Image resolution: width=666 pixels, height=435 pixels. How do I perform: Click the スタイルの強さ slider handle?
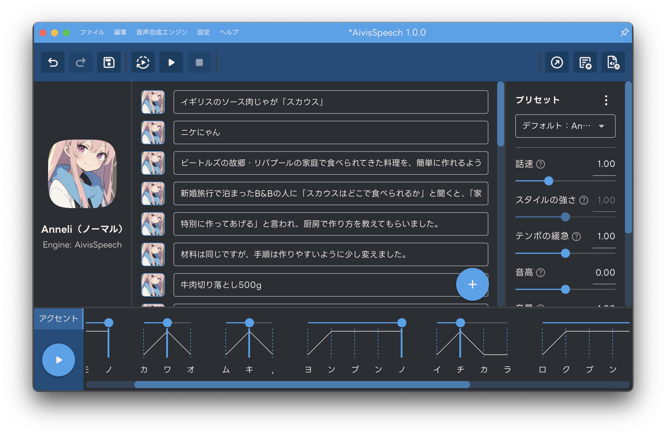tap(566, 217)
